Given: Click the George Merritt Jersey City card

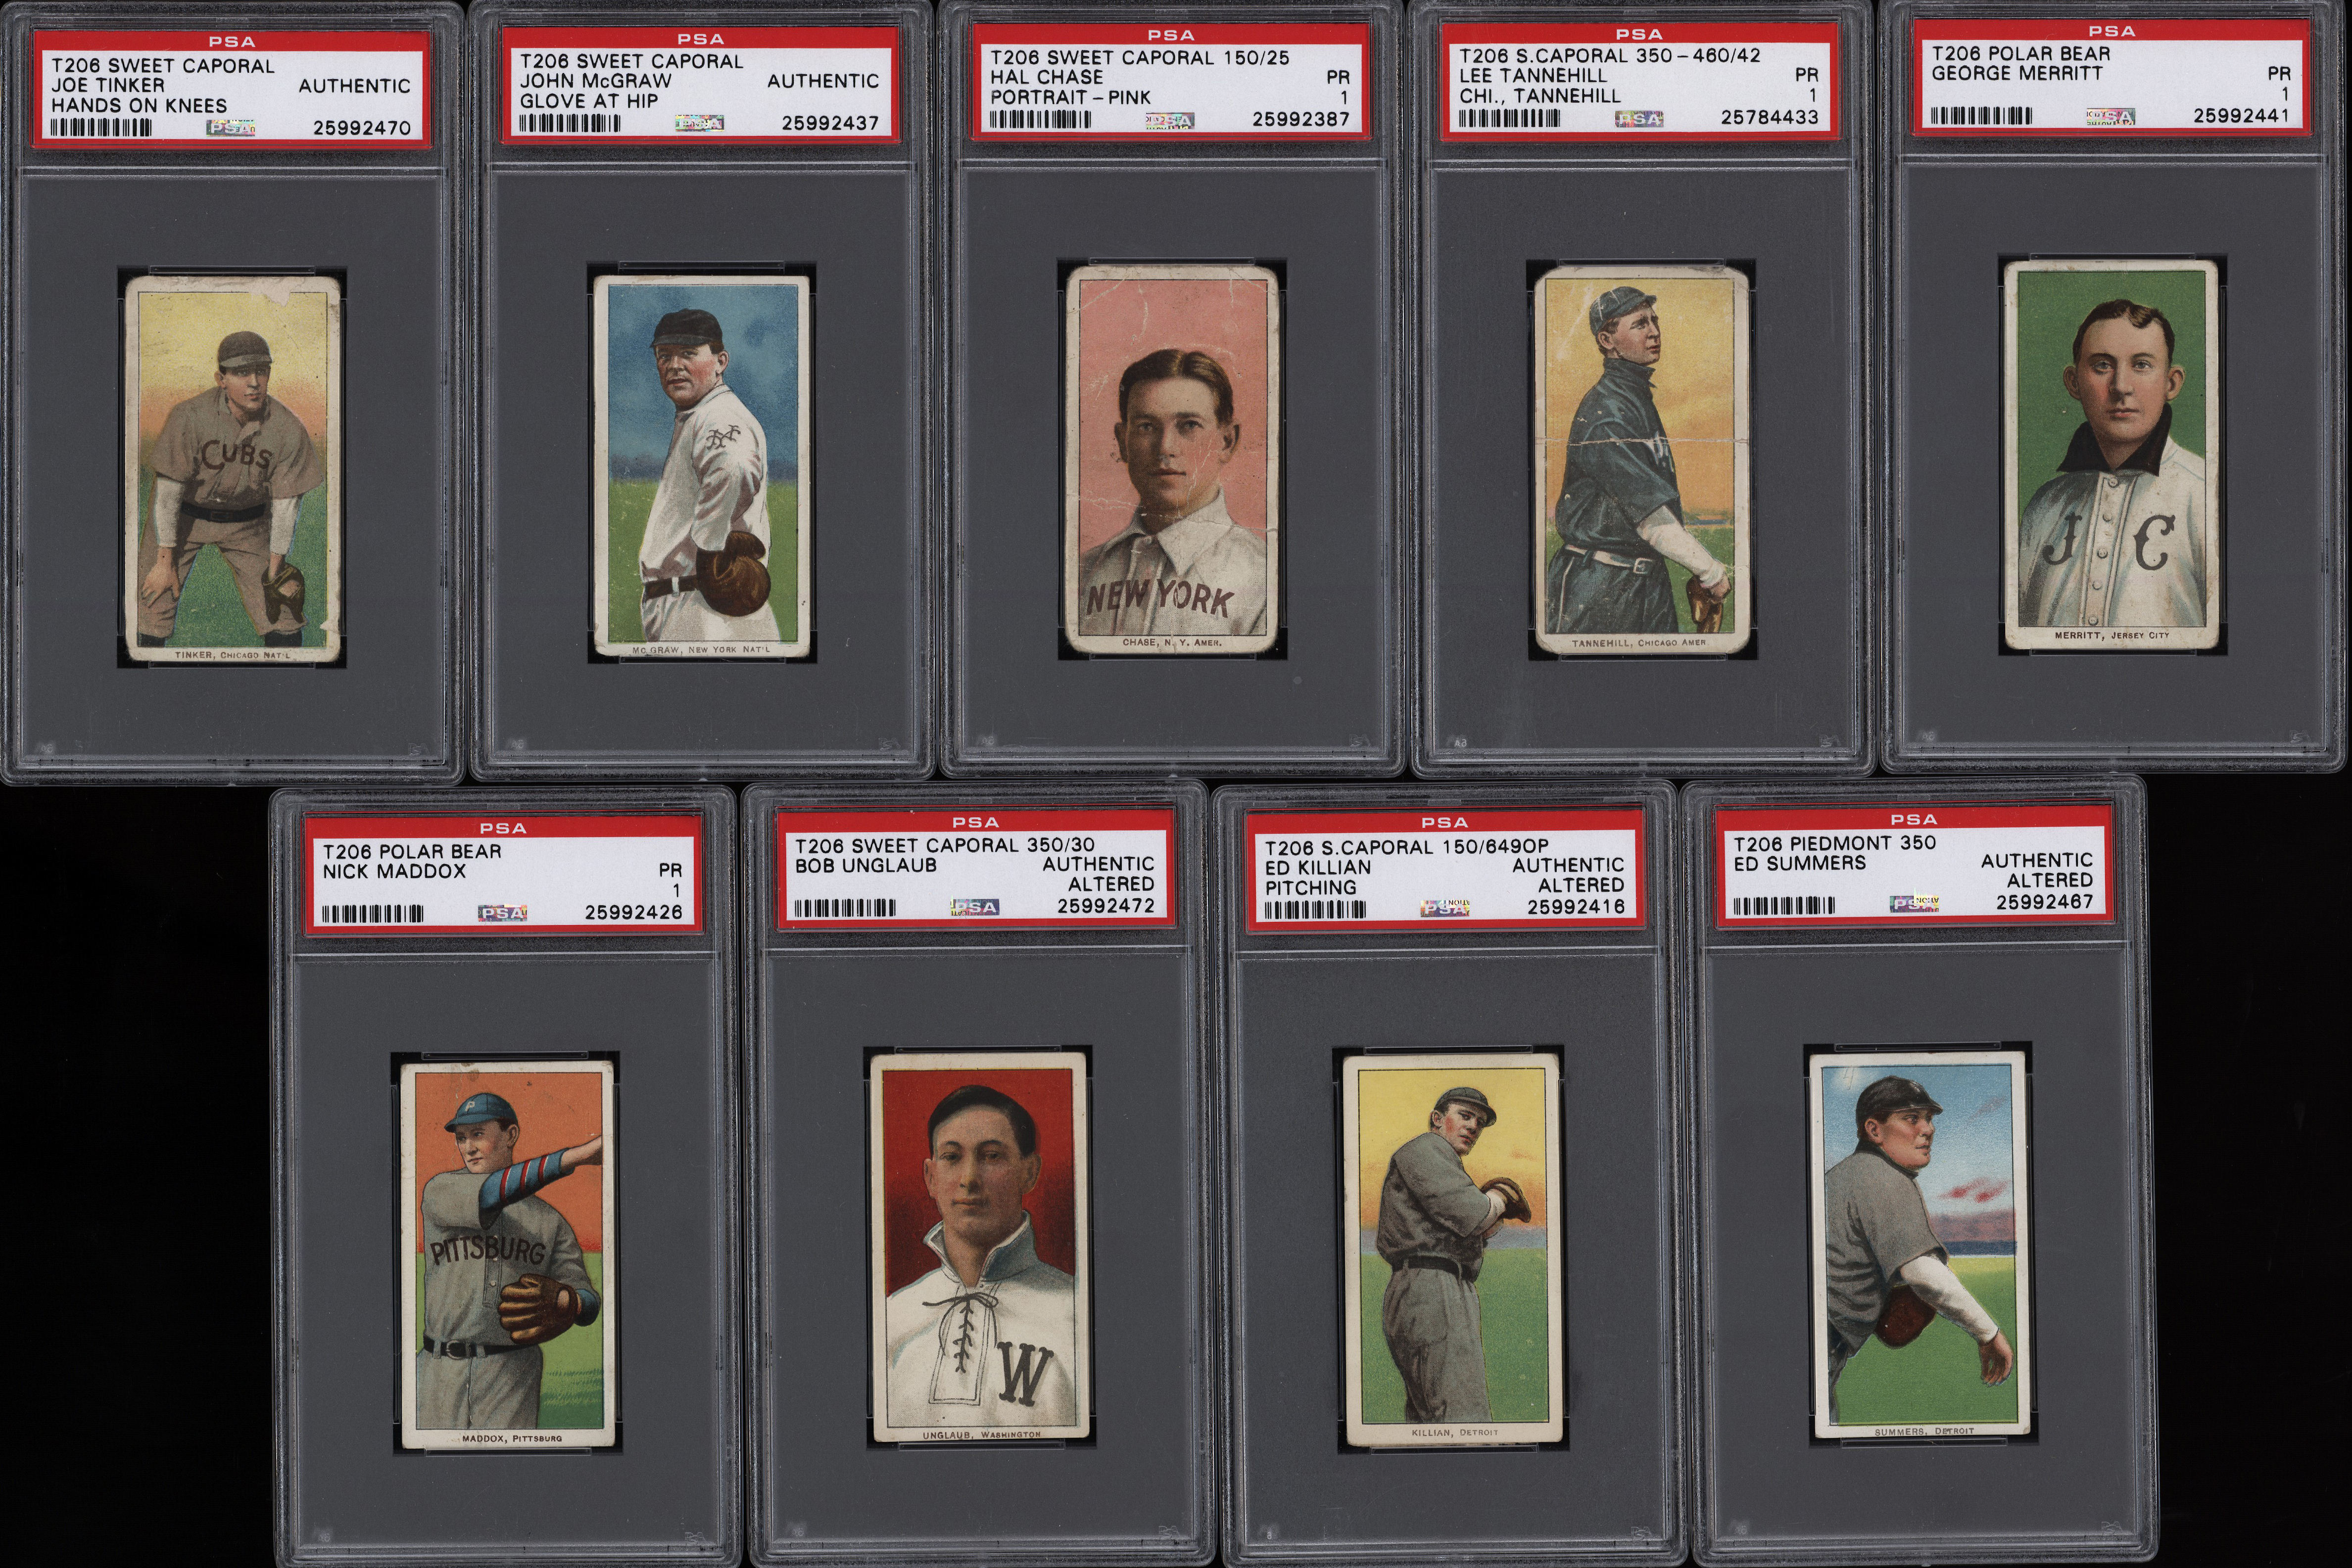Looking at the screenshot, I should click(x=2112, y=456).
